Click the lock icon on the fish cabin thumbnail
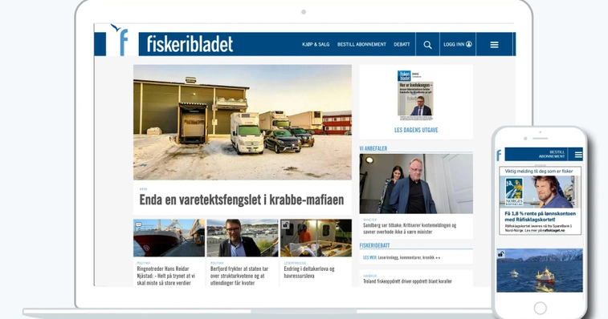The image size is (608, 319). pyautogui.click(x=285, y=224)
